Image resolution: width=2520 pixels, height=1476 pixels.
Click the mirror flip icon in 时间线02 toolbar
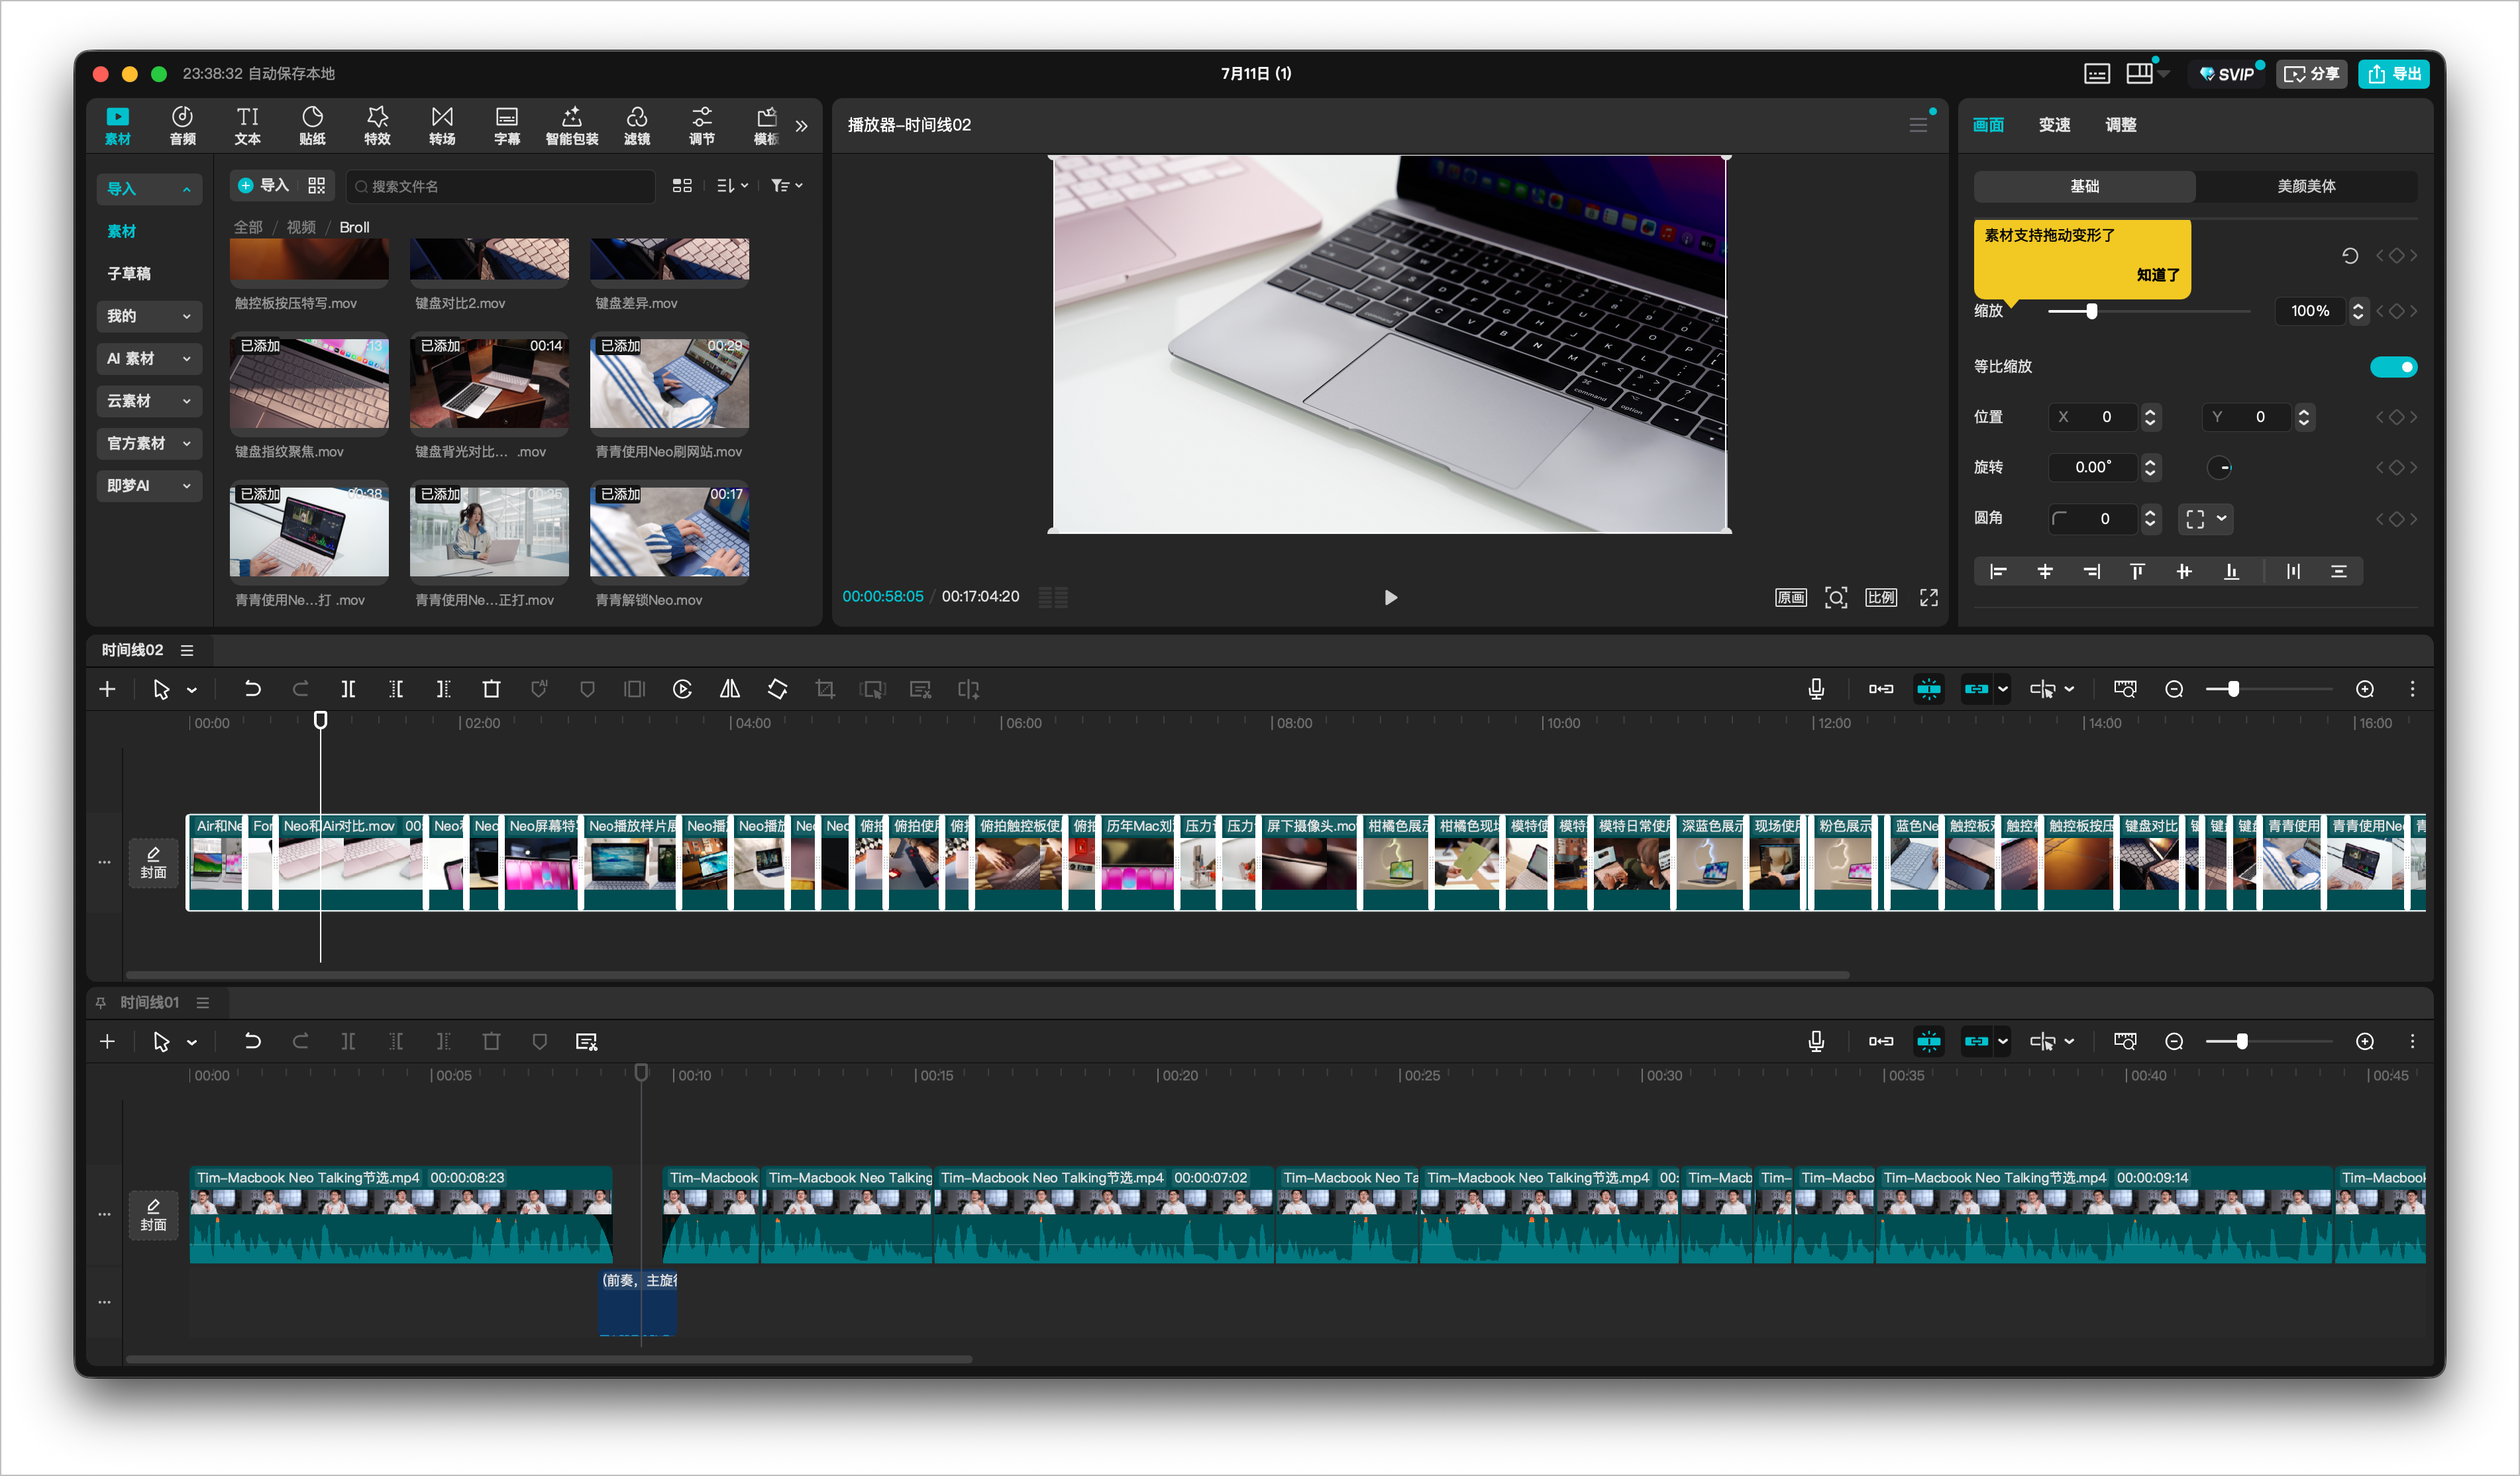point(730,689)
